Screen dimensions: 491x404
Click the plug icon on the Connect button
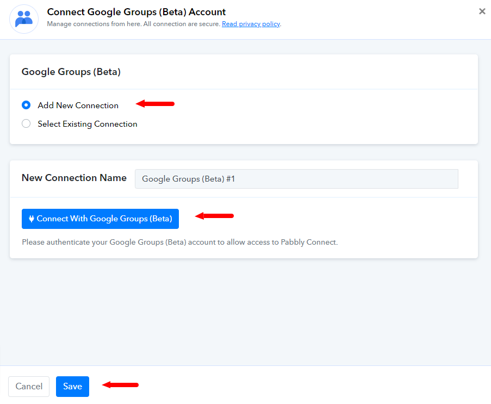pyautogui.click(x=32, y=219)
